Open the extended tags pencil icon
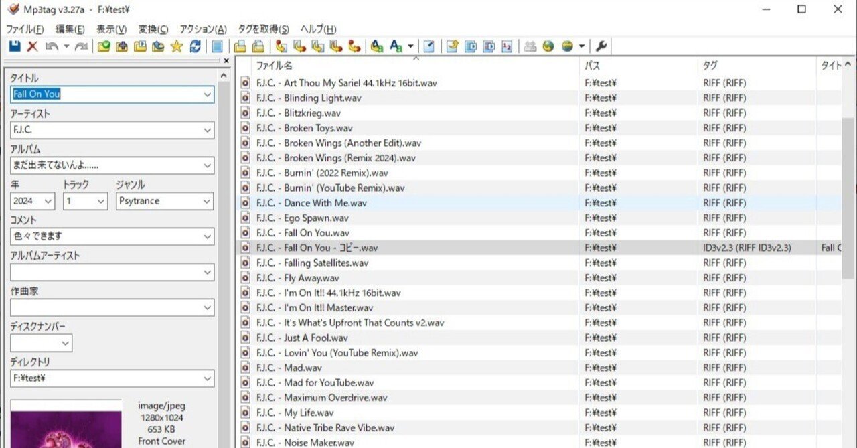 pyautogui.click(x=428, y=46)
